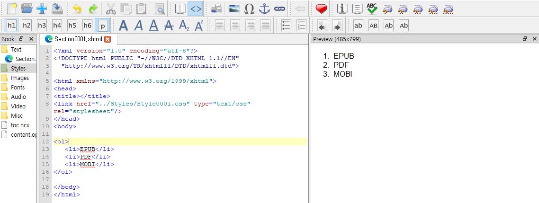
Task: Insert a bulleted list
Action: coord(286,26)
